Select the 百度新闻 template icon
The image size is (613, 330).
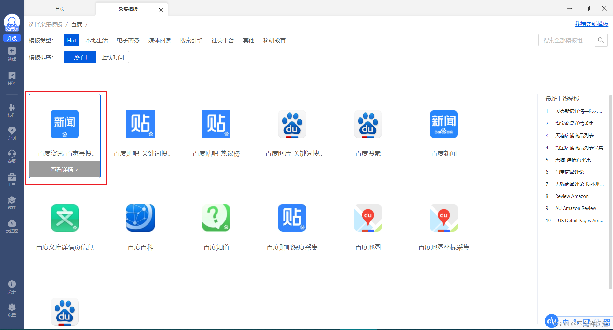[444, 124]
